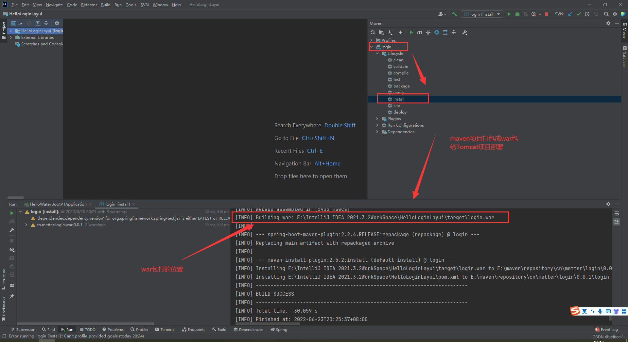The height and width of the screenshot is (342, 628).
Task: Select the clean lifecycle goal
Action: (x=398, y=60)
